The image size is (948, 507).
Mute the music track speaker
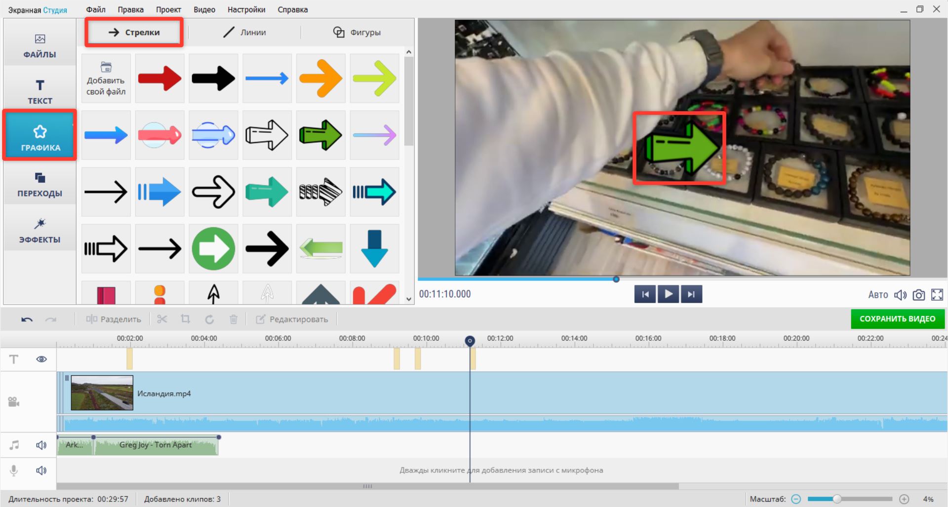[x=41, y=445]
